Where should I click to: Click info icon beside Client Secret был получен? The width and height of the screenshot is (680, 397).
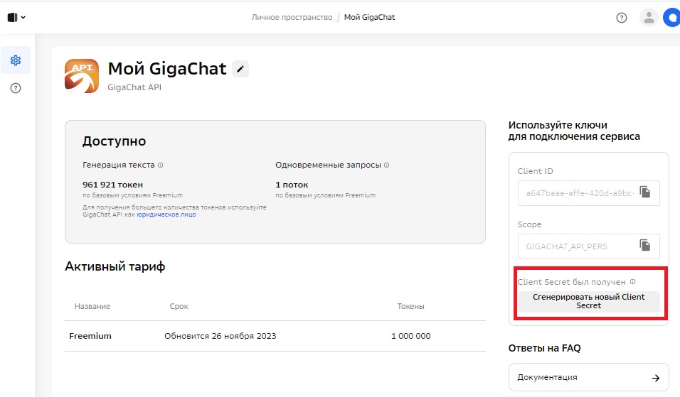[632, 282]
